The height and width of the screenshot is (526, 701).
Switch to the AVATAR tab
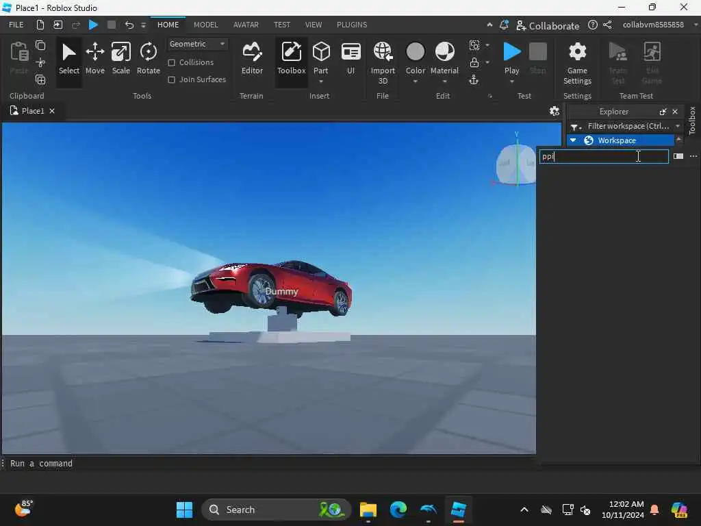coord(246,25)
